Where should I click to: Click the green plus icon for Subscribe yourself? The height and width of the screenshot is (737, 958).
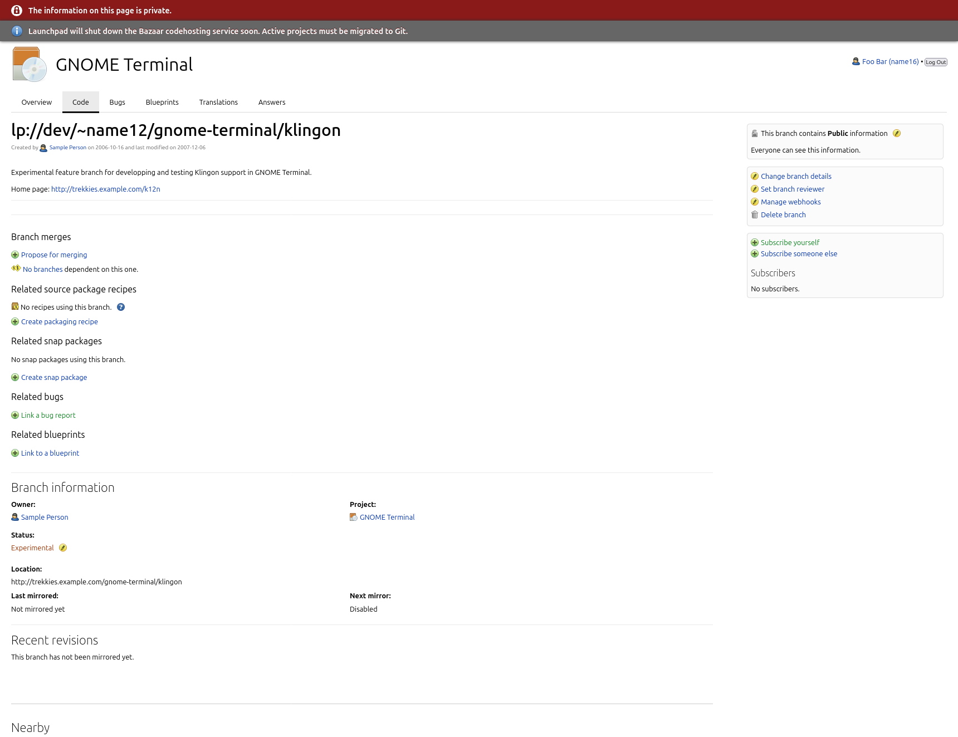755,243
